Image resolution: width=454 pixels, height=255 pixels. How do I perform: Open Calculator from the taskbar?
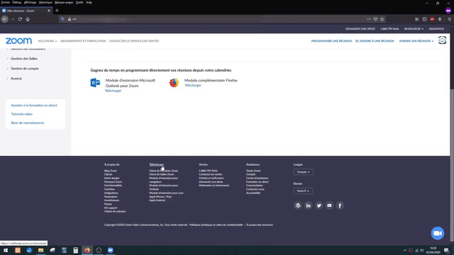tap(76, 250)
